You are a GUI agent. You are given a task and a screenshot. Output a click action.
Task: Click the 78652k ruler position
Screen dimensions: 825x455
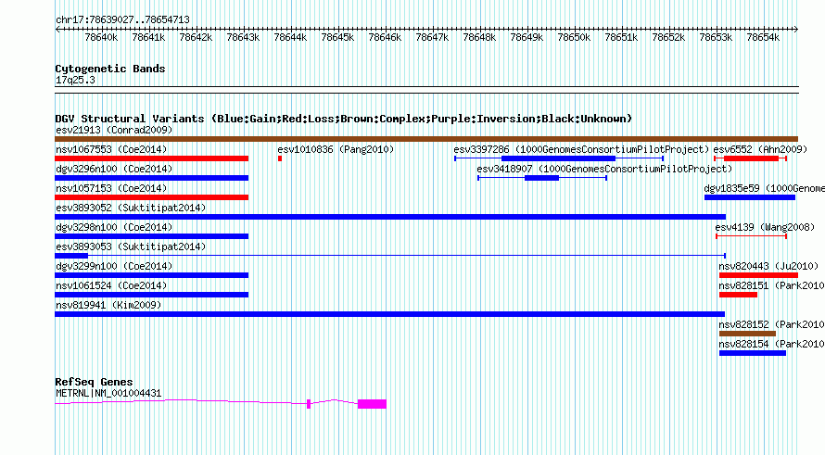pos(668,38)
